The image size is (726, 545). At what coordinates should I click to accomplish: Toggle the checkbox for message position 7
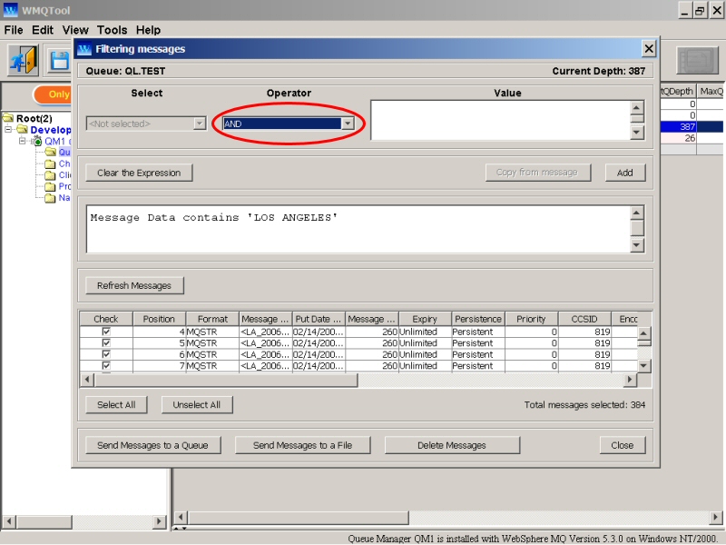coord(106,366)
